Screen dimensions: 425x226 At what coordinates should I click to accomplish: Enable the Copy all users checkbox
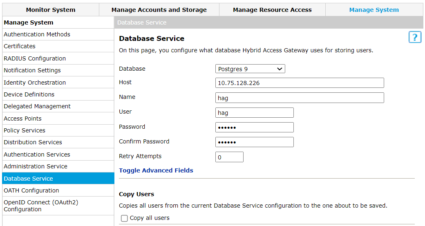(125, 218)
